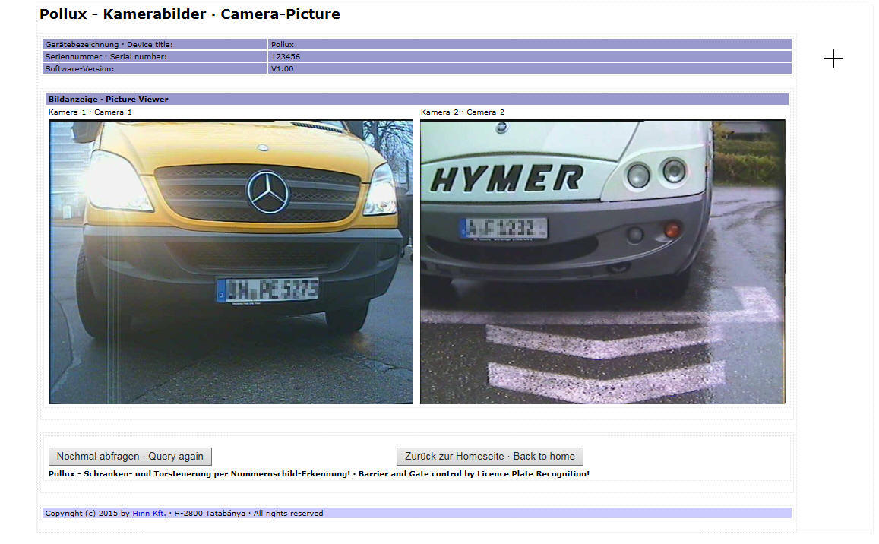
Task: Click the serial number value '123456'
Action: click(286, 57)
